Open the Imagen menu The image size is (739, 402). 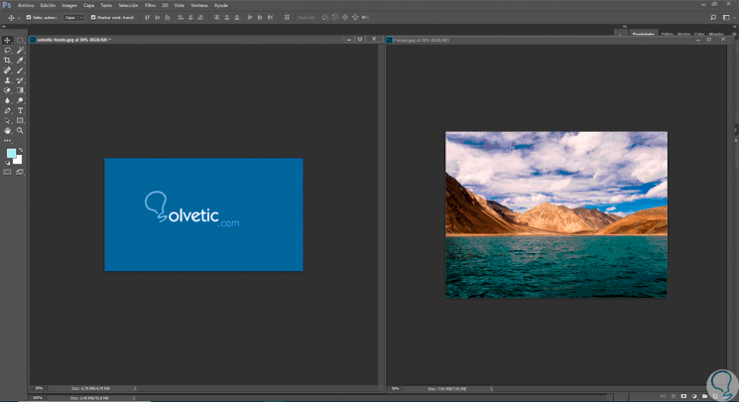(69, 5)
